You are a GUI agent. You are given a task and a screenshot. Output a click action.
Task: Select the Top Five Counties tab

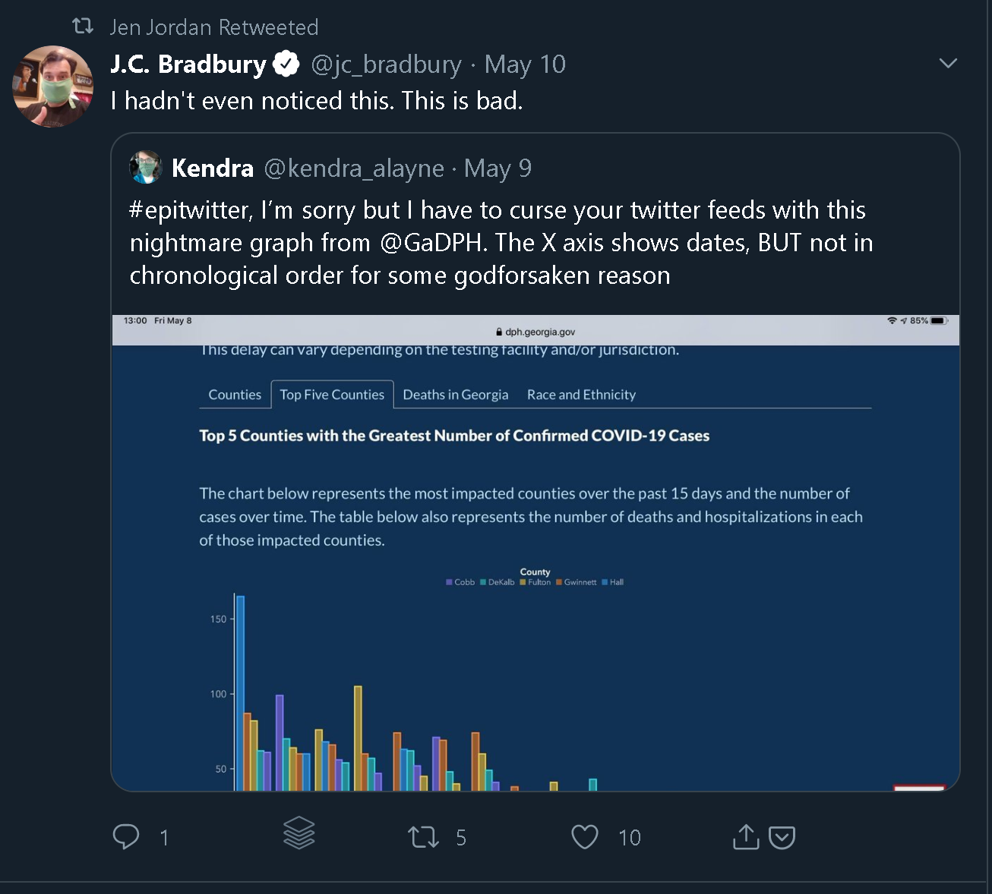(x=332, y=395)
